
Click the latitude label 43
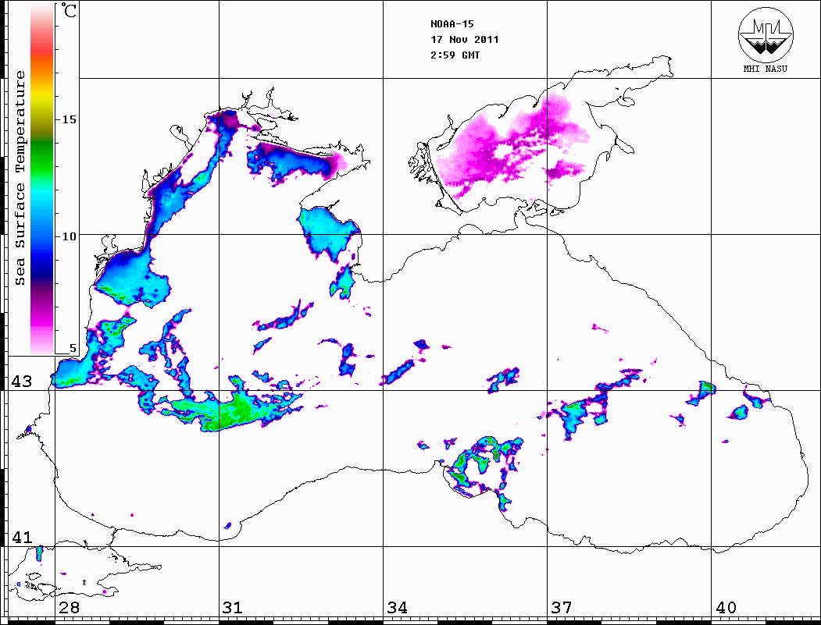[22, 382]
